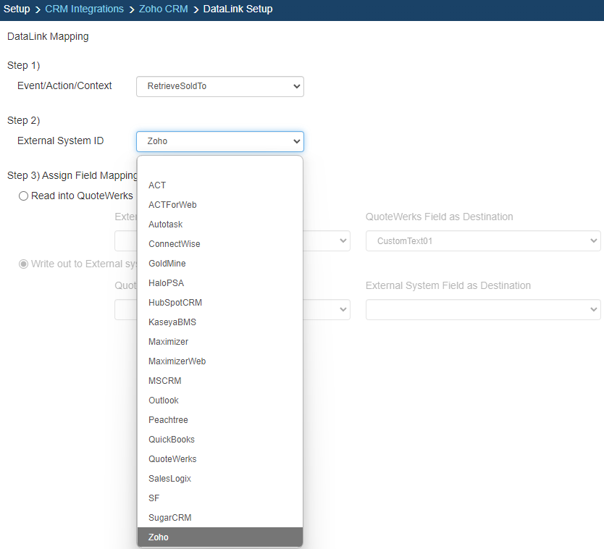Open the Event/Action/Context dropdown
Viewport: 604px width, 549px height.
[x=219, y=86]
